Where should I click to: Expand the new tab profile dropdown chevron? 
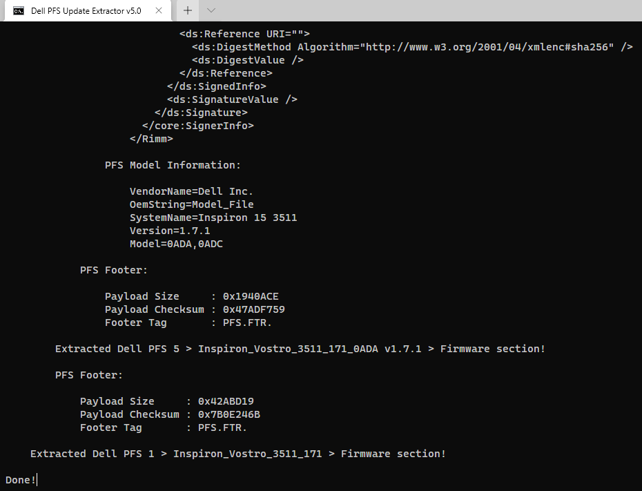point(211,10)
